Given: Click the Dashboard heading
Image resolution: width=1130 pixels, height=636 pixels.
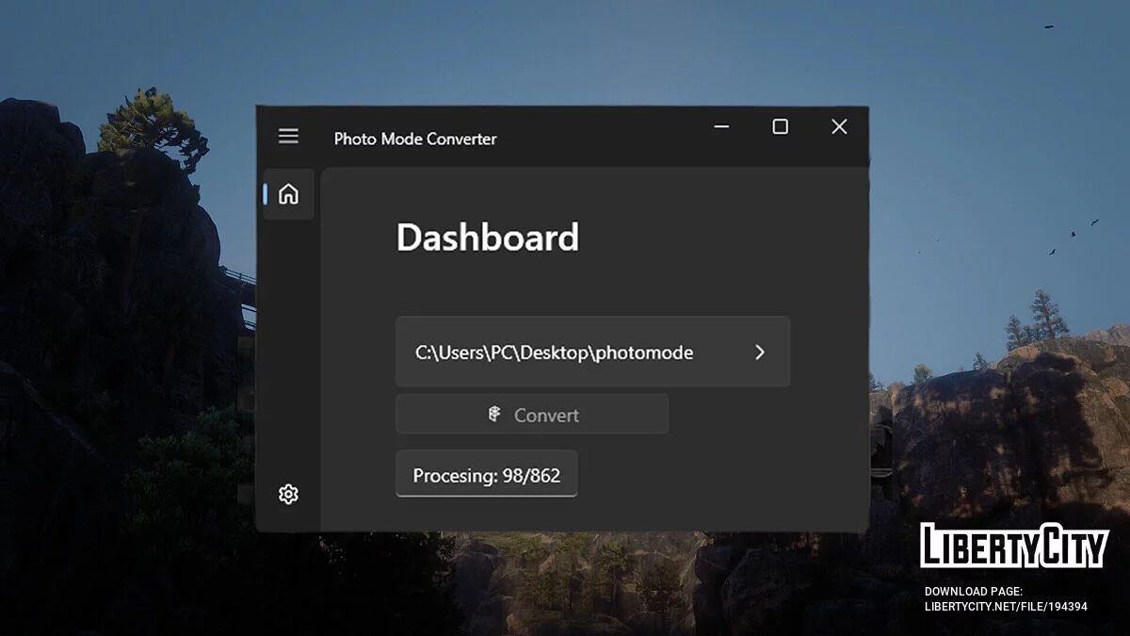Looking at the screenshot, I should click(488, 237).
